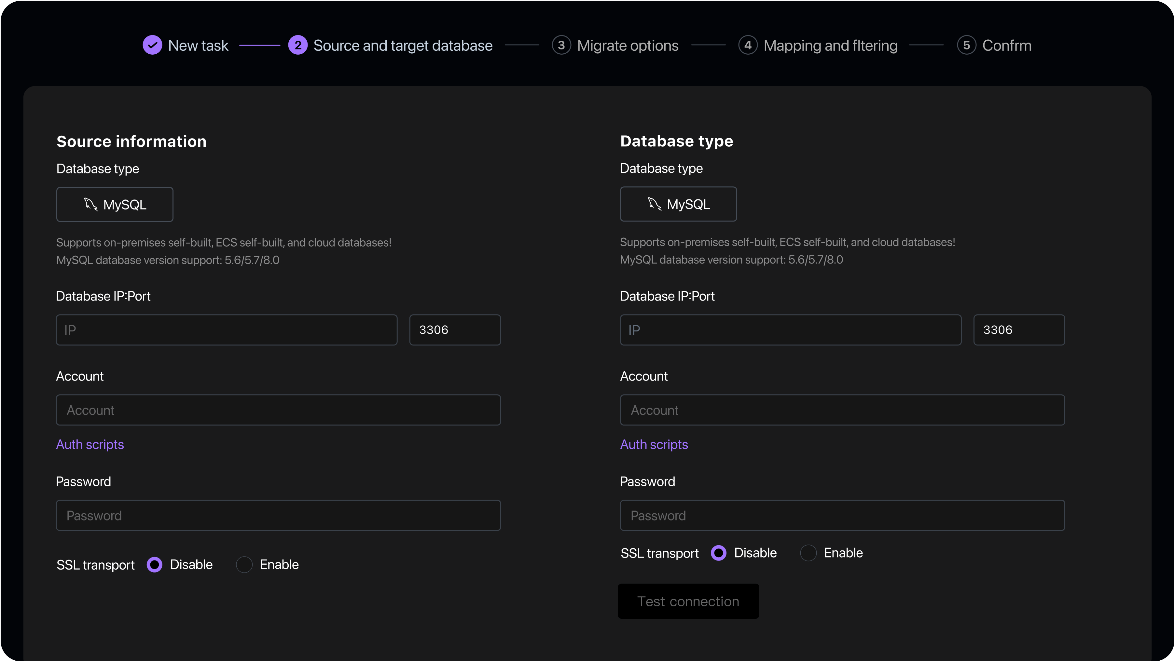Select Disable for source SSL transport

coord(155,564)
